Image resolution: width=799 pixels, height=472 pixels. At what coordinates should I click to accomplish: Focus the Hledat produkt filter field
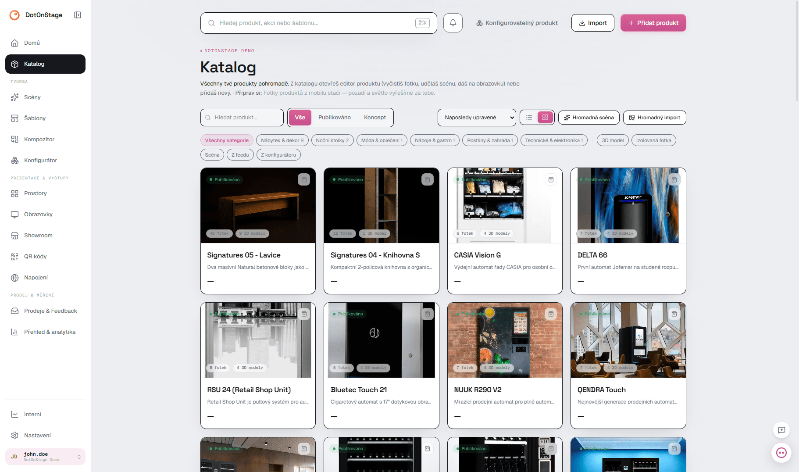[242, 118]
